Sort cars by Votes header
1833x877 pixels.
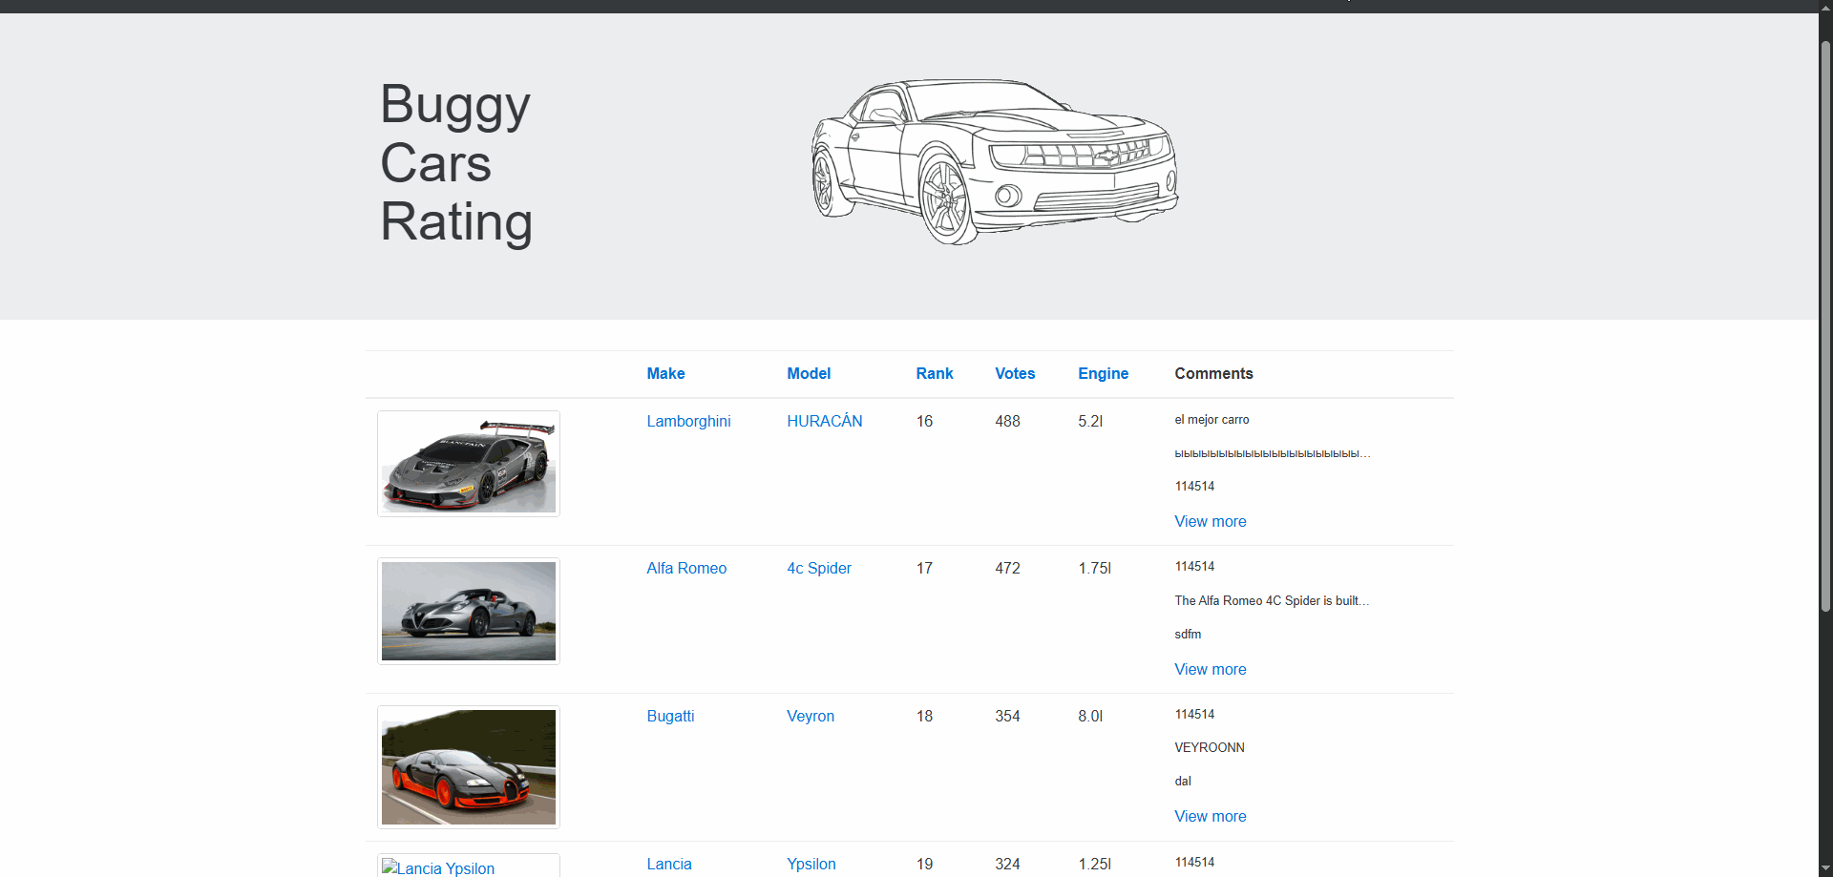coord(1014,374)
